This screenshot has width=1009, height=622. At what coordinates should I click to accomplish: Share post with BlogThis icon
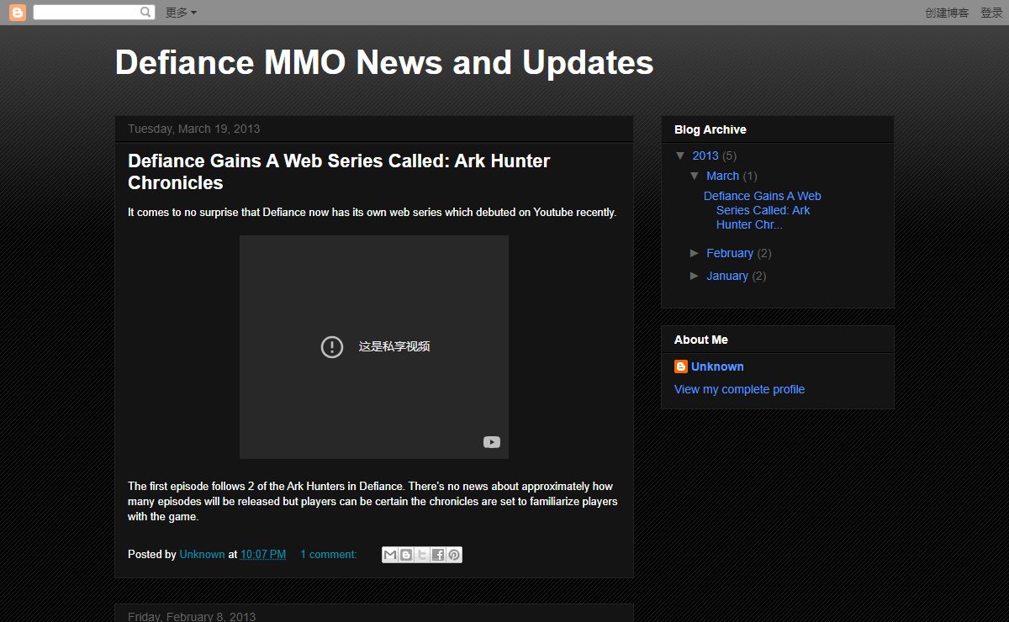pyautogui.click(x=406, y=555)
